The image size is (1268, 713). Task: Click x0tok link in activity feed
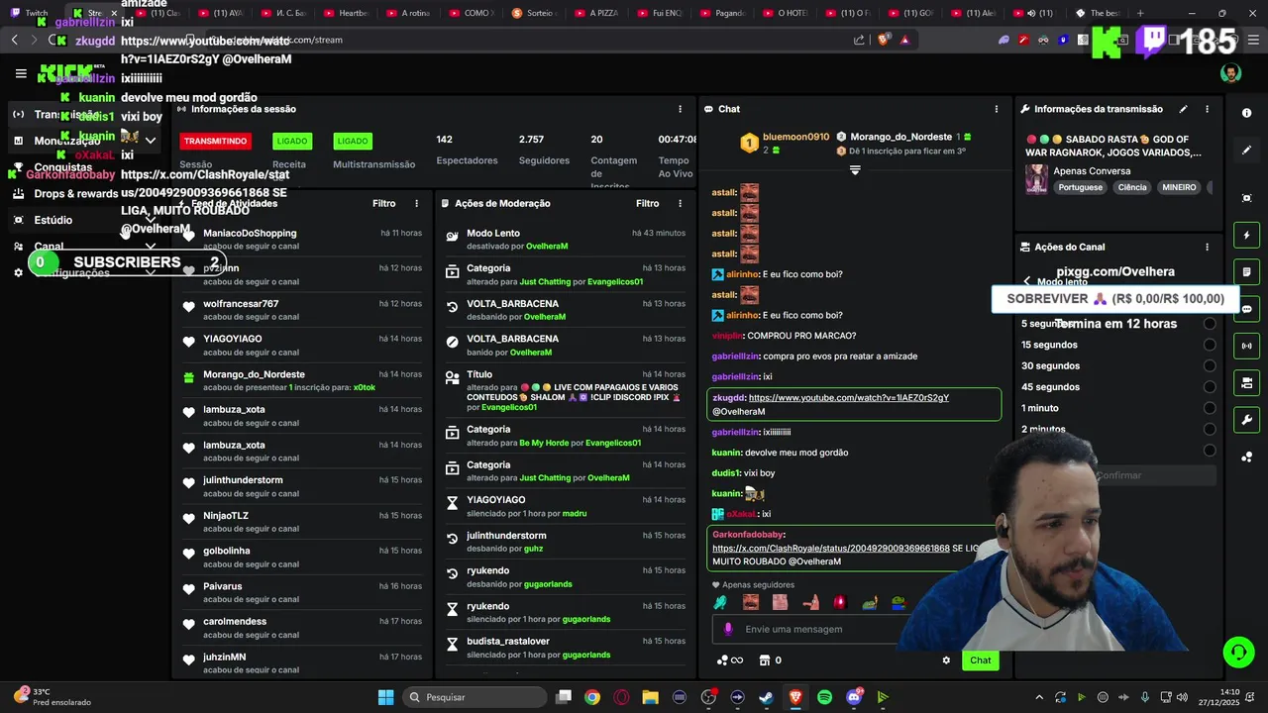point(365,387)
